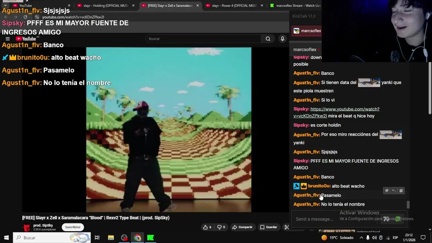Open the browser tab search dropdown arrow
The image size is (432, 243).
[5, 5]
